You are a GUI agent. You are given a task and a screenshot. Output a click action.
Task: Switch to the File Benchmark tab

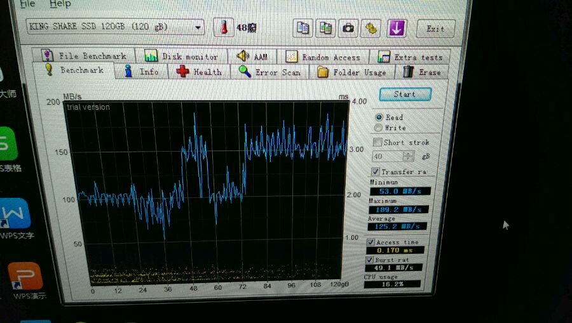click(84, 55)
